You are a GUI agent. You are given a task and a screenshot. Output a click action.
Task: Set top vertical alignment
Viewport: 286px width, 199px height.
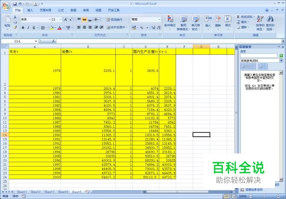79,19
